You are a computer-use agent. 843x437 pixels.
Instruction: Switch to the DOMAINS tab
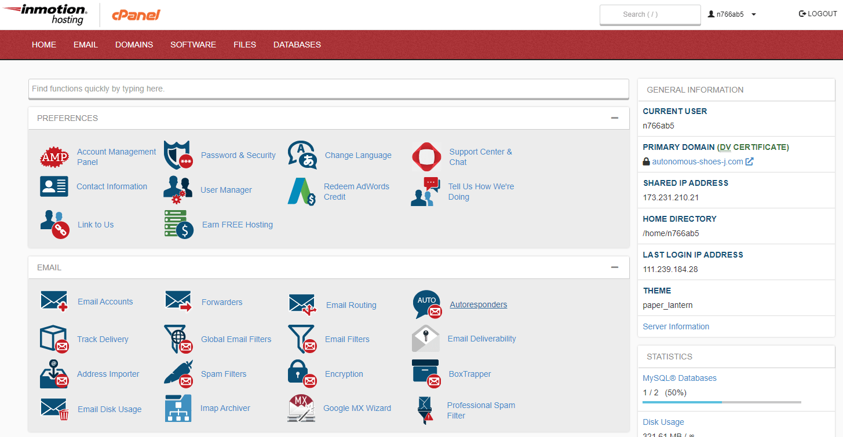[x=134, y=45]
